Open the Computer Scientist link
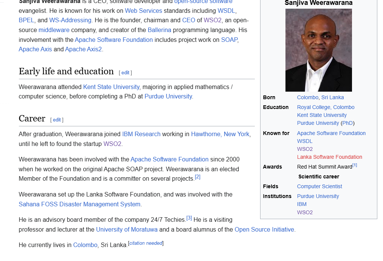Screen dimensions: 383x261 [319, 186]
